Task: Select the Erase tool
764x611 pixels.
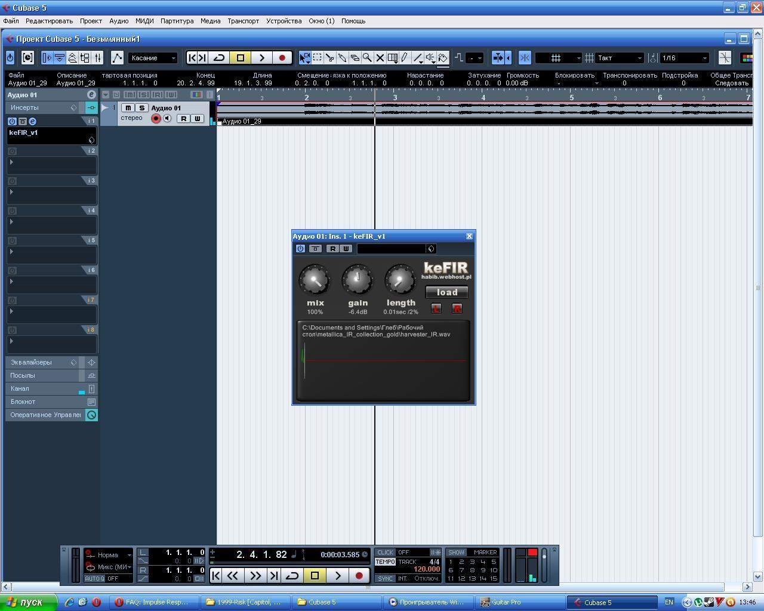Action: (355, 58)
